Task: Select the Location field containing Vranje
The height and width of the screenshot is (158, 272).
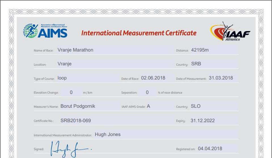Action: (x=113, y=64)
